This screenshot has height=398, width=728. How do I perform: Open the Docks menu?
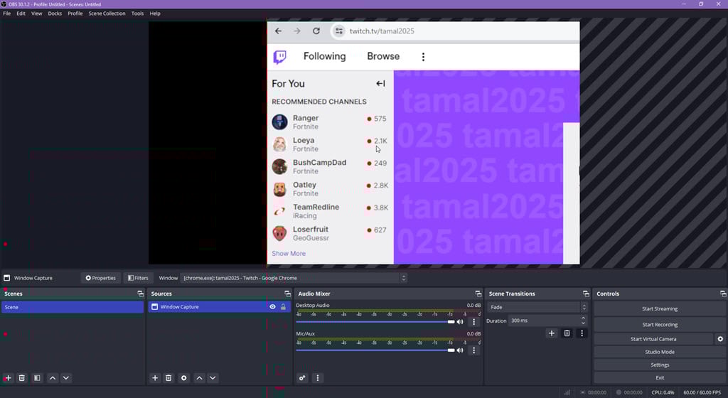tap(55, 14)
